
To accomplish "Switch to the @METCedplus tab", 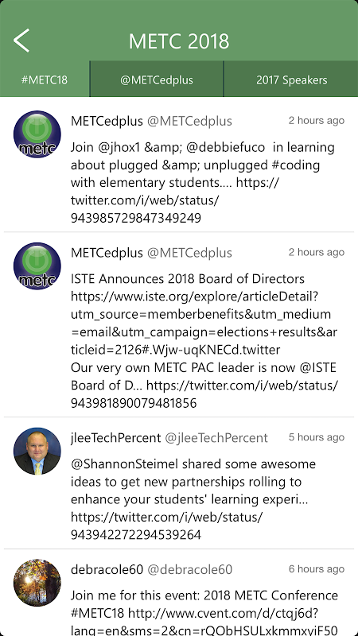I will (156, 79).
